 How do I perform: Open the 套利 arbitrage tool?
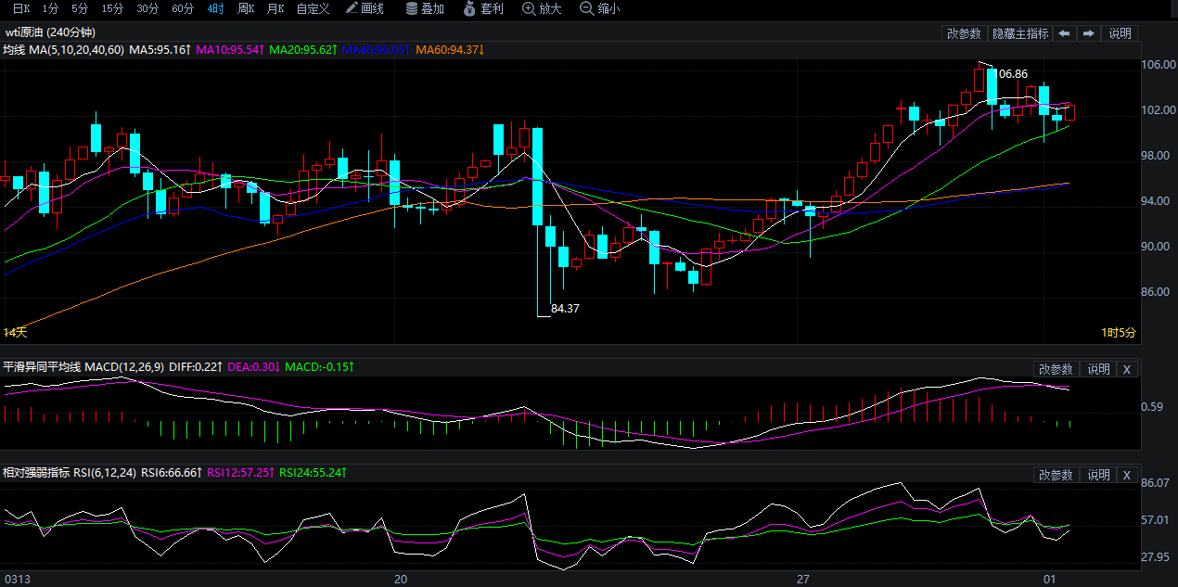482,8
